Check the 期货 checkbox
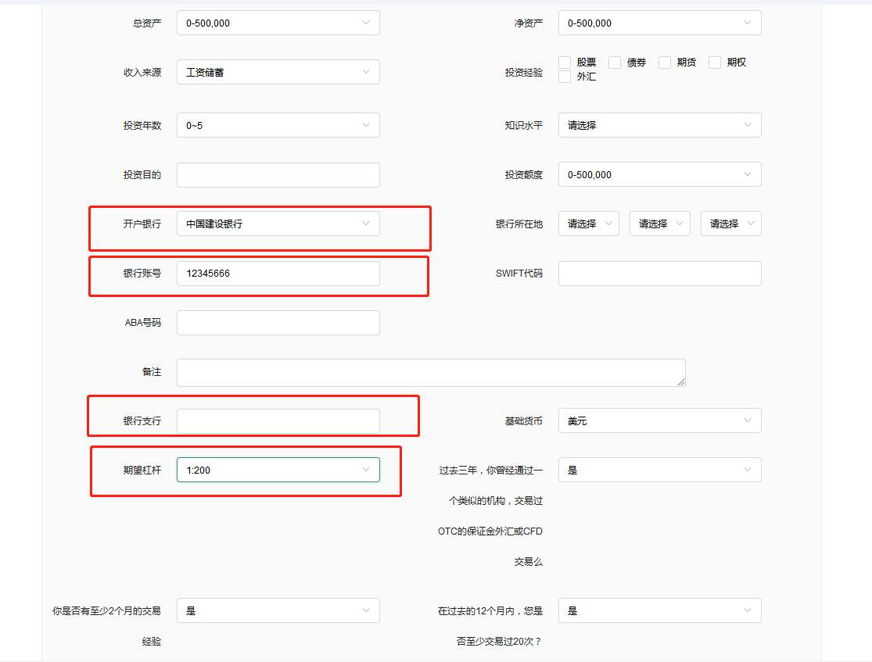Screen dimensions: 872x662 tap(664, 62)
